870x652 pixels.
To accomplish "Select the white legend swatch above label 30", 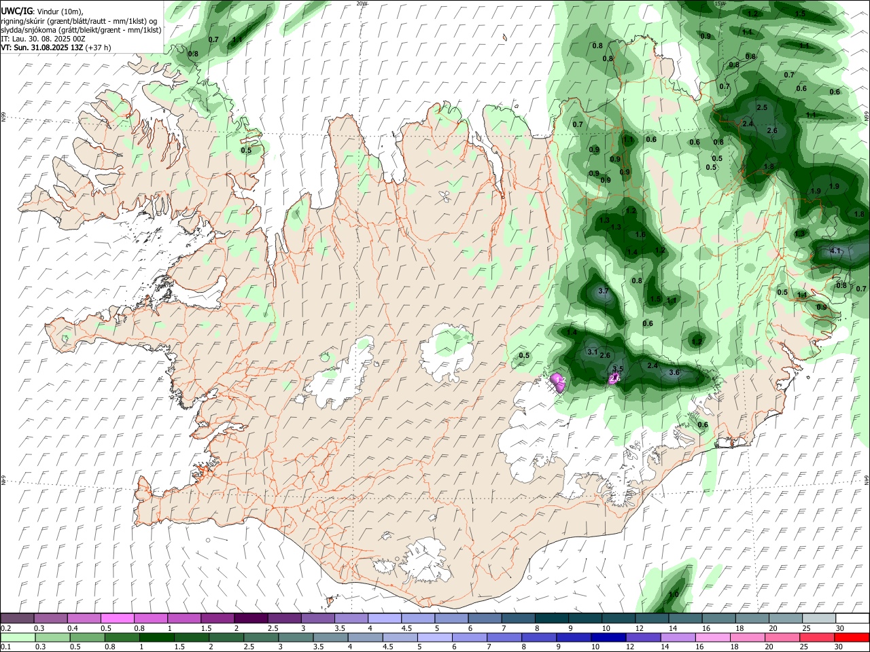I will [852, 619].
